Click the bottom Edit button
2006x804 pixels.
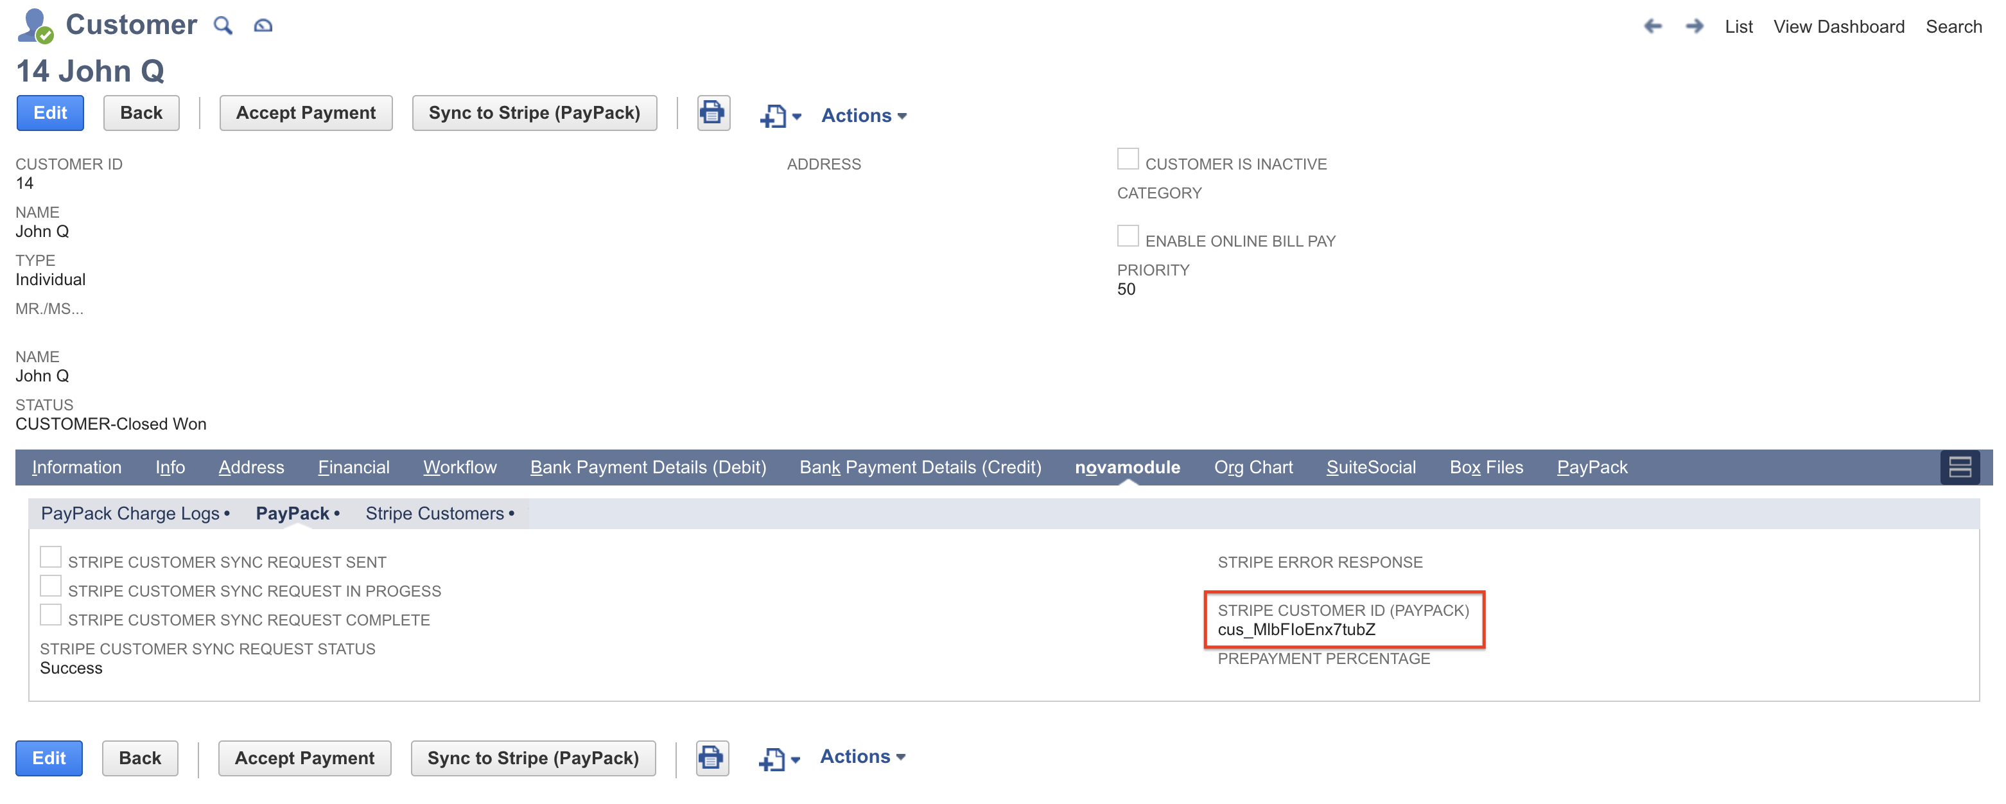(x=48, y=758)
